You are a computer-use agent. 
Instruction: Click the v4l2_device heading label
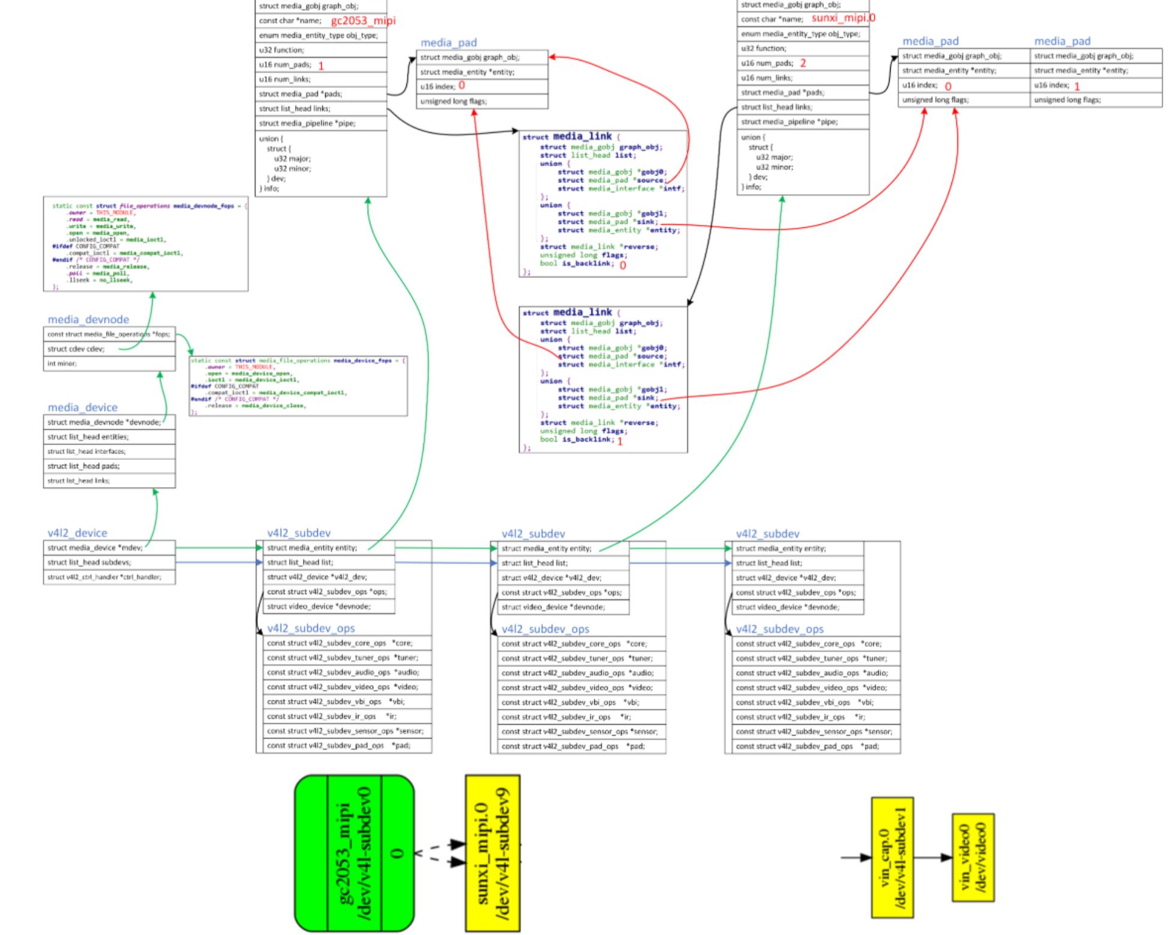[77, 533]
